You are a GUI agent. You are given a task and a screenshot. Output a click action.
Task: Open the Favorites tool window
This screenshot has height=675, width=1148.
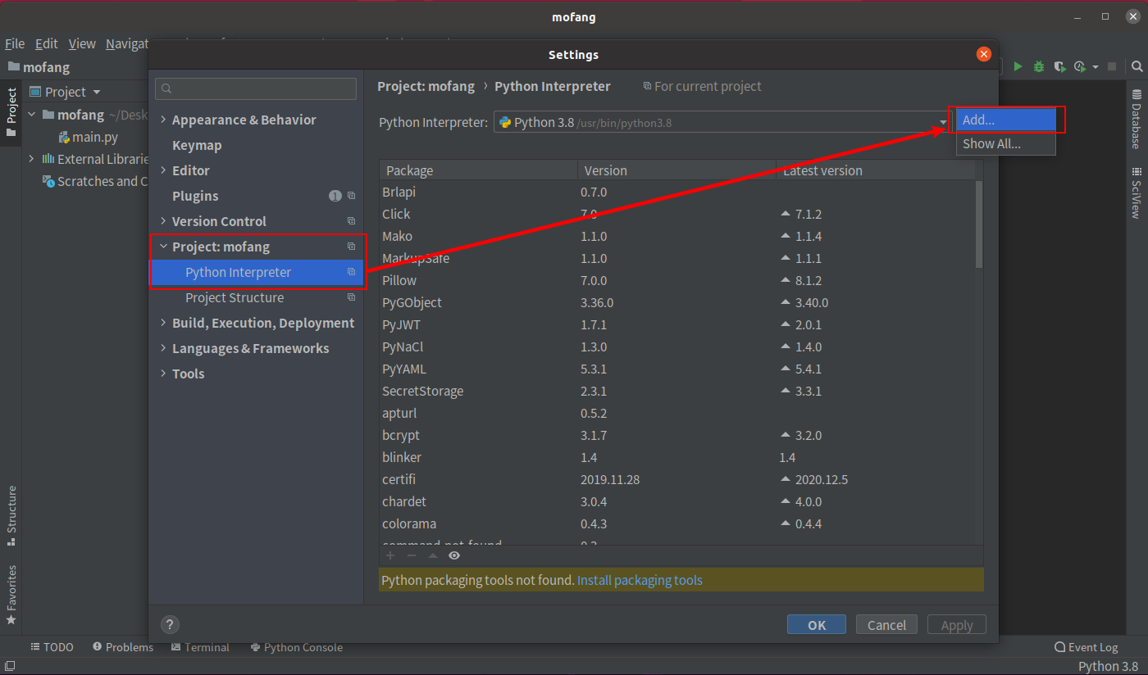point(11,595)
